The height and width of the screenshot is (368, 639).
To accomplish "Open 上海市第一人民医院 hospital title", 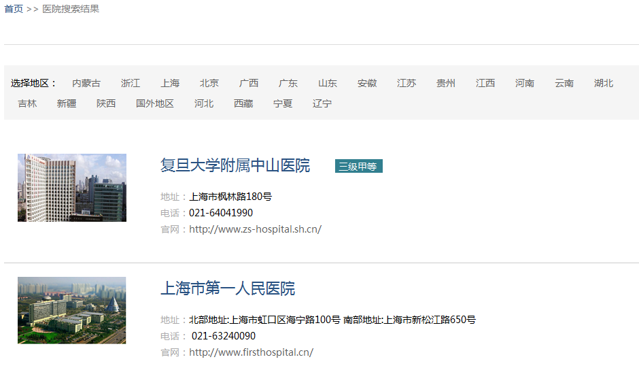I will click(x=228, y=288).
